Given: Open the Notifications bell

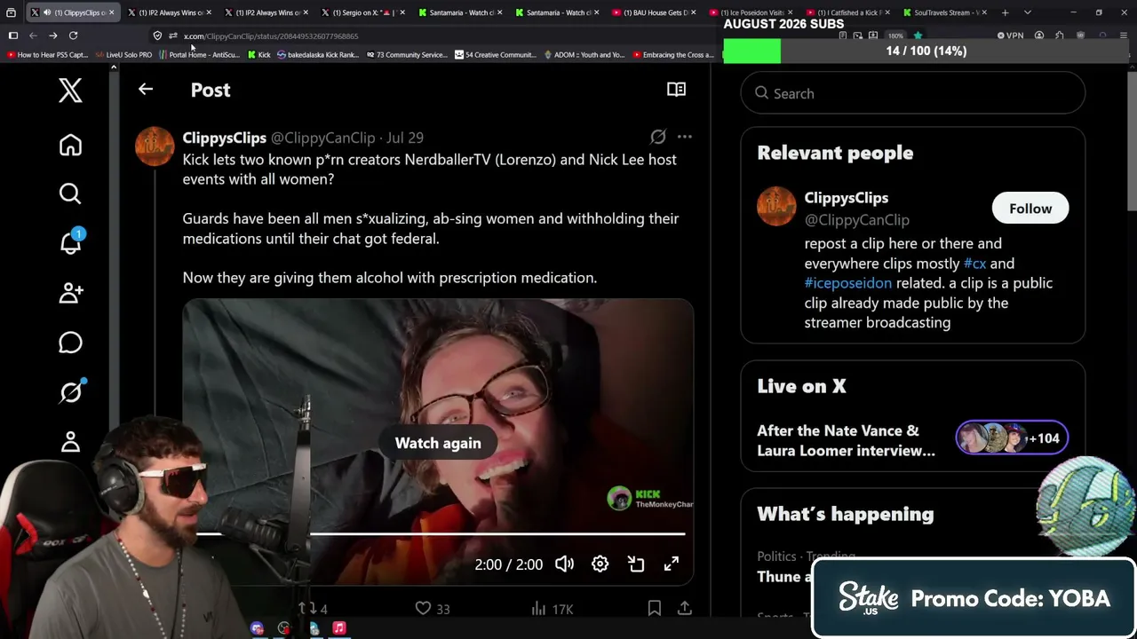Looking at the screenshot, I should tap(70, 242).
